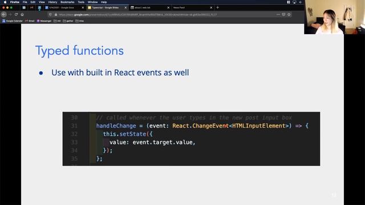The height and width of the screenshot is (205, 365).
Task: Click the macOS window layout menu bar icon
Action: click(289, 2)
